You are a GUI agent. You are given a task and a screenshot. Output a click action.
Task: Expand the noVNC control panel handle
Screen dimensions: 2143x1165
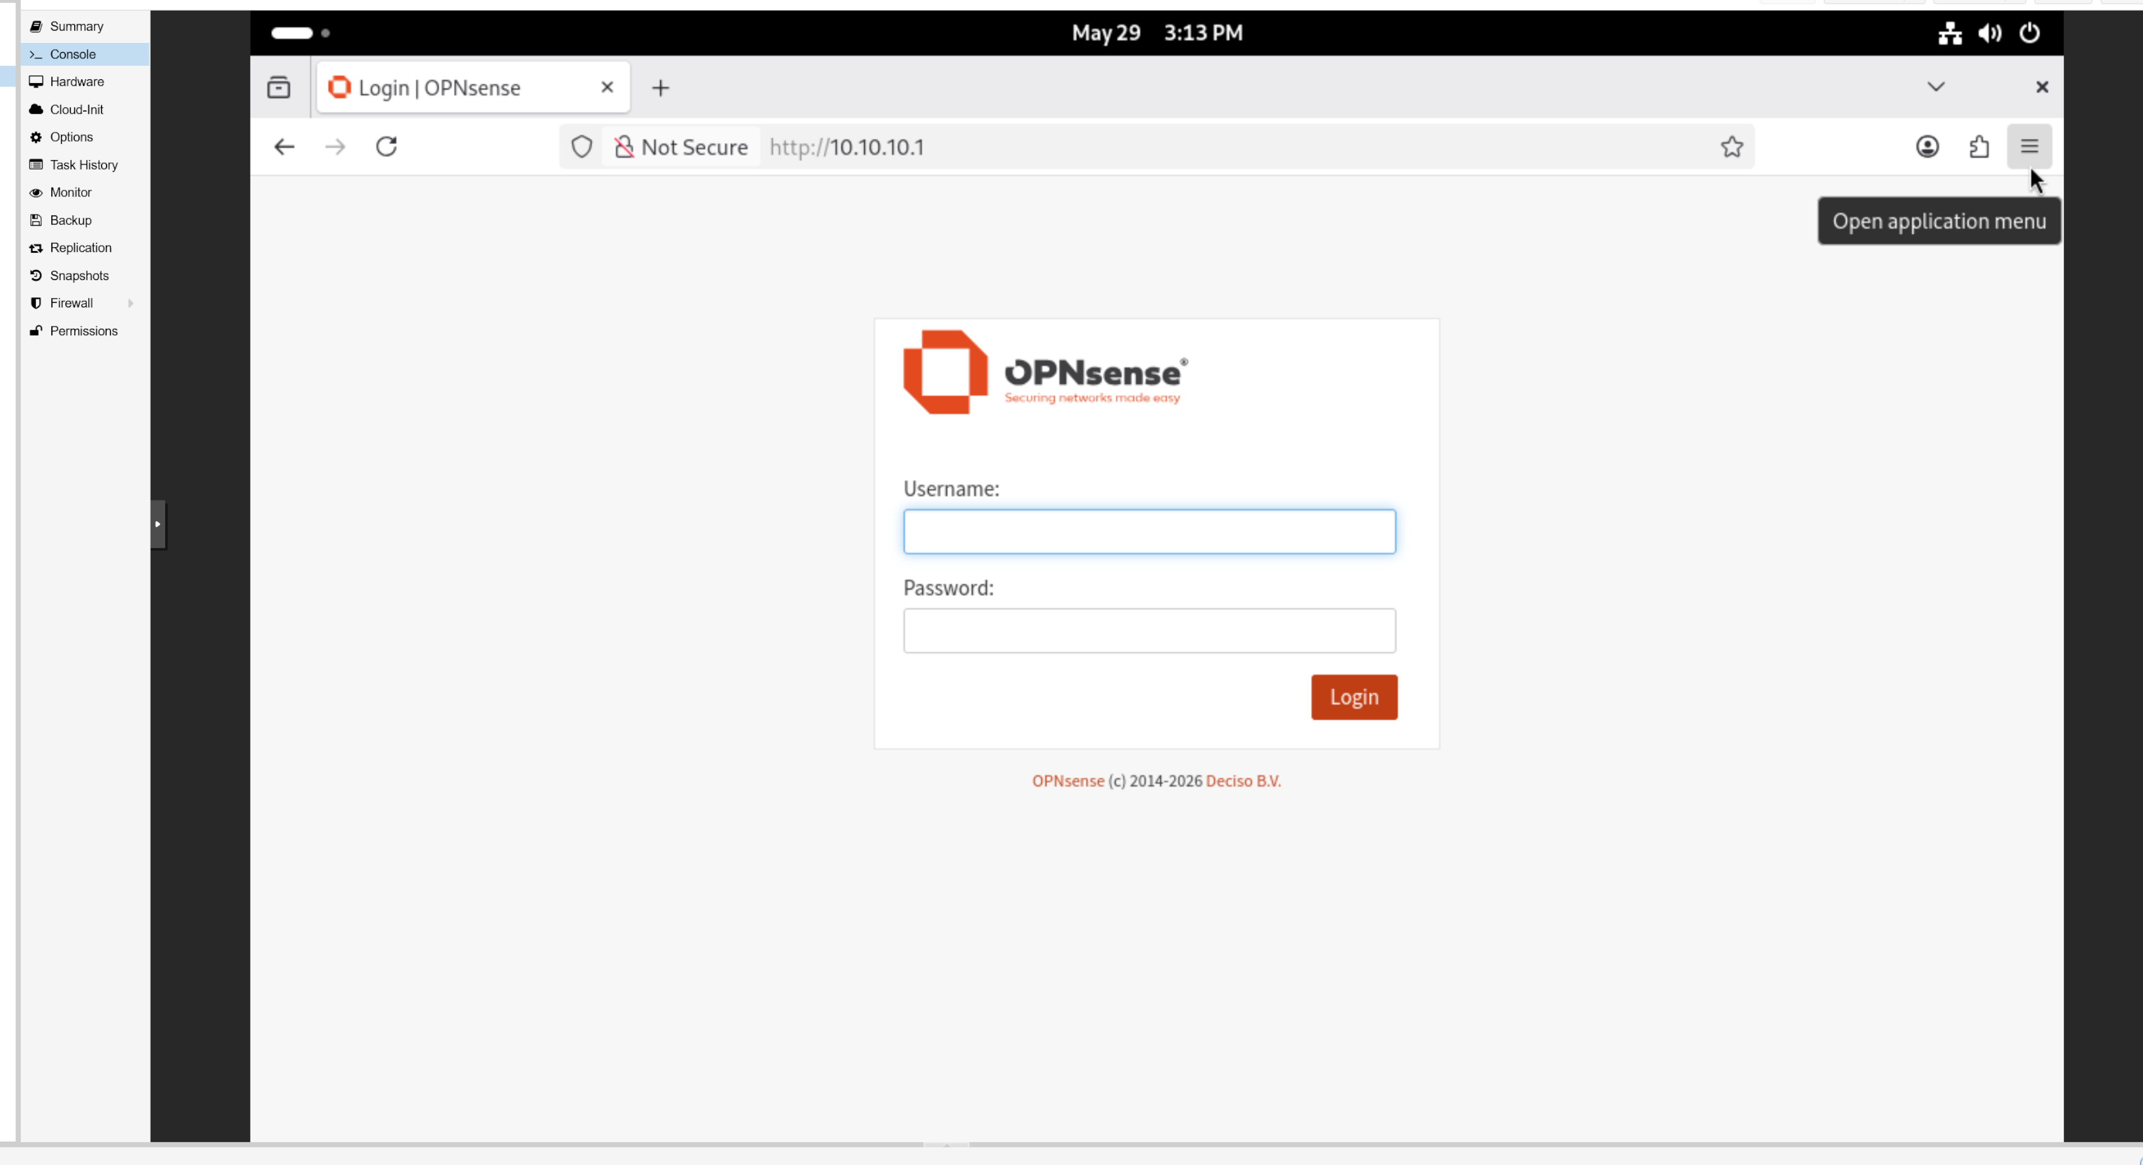pos(158,524)
